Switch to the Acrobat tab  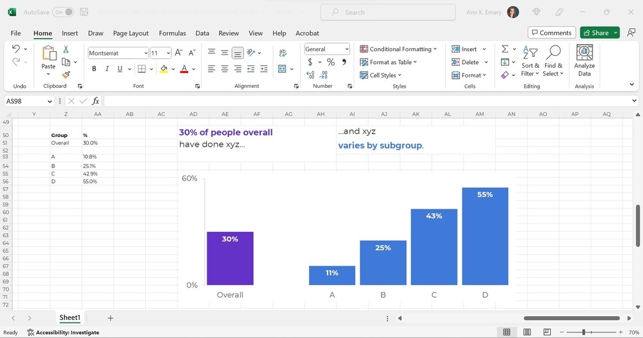307,33
